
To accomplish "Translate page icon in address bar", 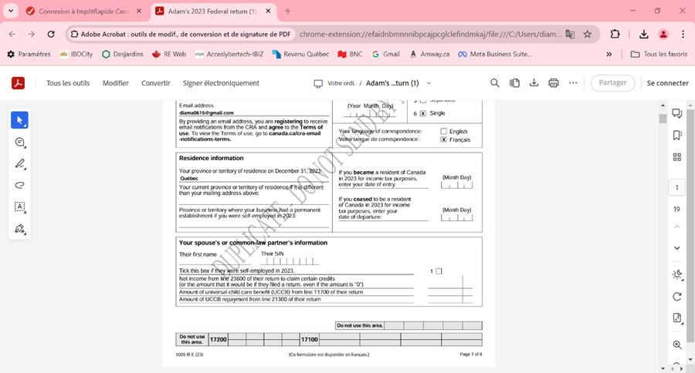I will pyautogui.click(x=570, y=34).
